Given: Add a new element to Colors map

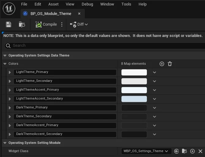Looking at the screenshot, I should pyautogui.click(x=162, y=64).
